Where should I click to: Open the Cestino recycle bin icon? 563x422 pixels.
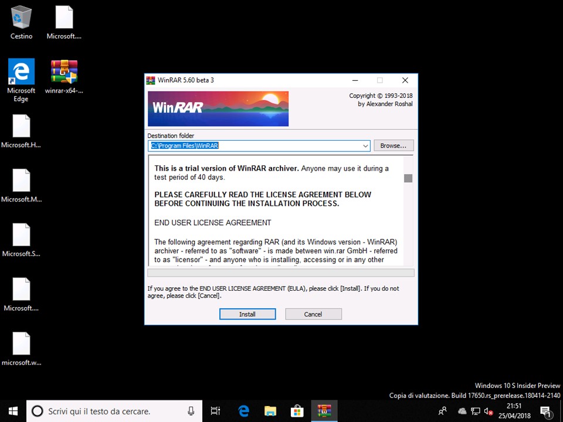click(x=21, y=19)
